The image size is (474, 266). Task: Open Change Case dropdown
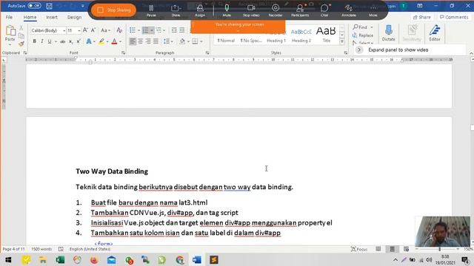[x=105, y=30]
